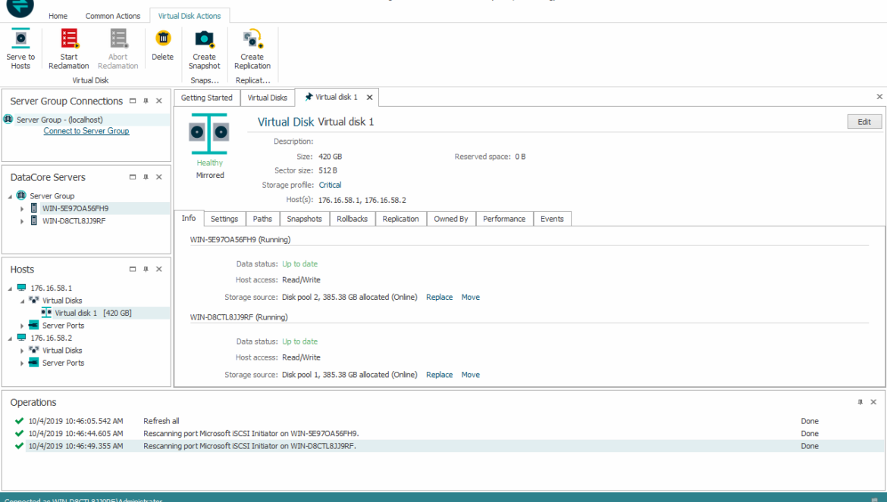Show the Performance tab
This screenshot has height=502, width=887.
point(504,219)
